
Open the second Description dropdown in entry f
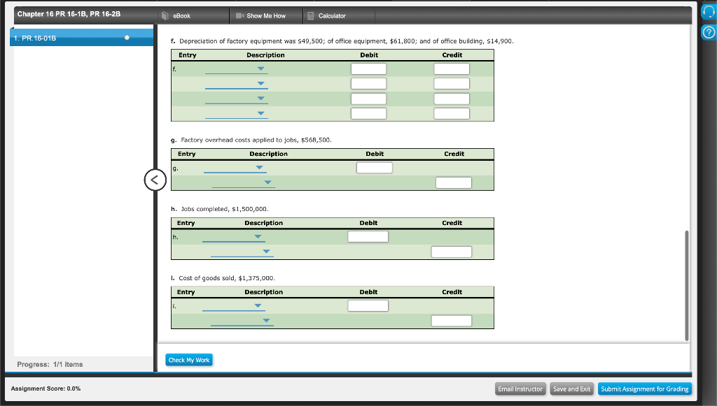point(259,84)
